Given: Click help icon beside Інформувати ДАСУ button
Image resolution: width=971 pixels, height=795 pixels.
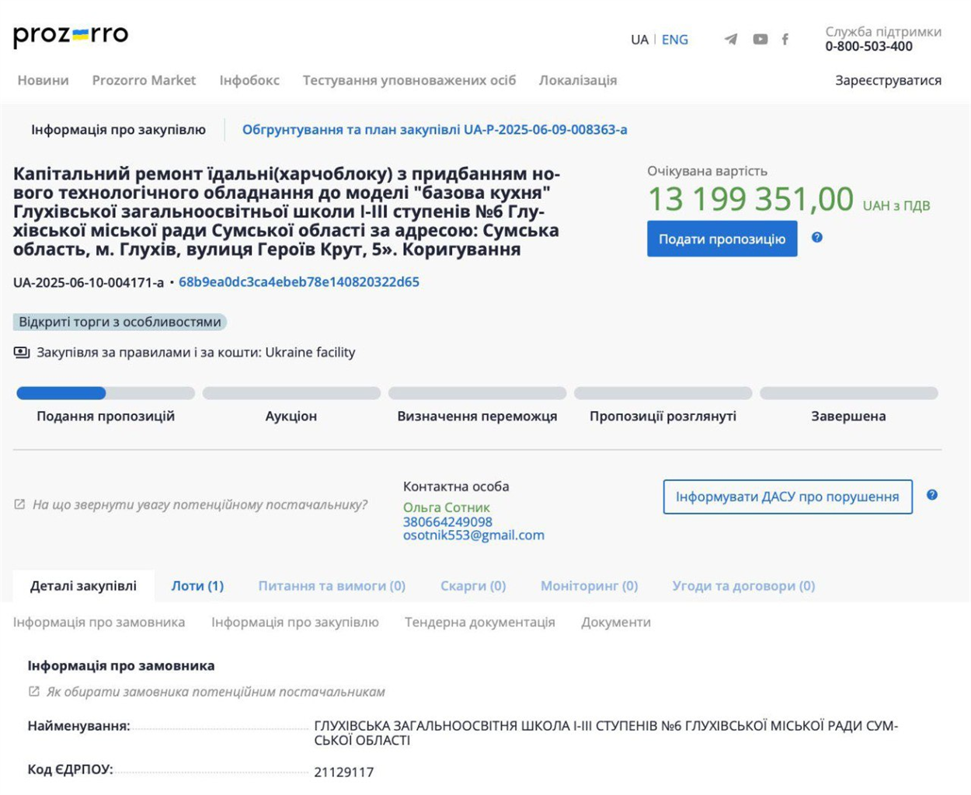Looking at the screenshot, I should (931, 495).
